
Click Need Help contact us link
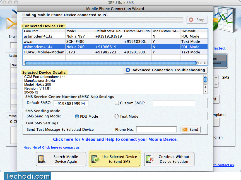(52, 147)
